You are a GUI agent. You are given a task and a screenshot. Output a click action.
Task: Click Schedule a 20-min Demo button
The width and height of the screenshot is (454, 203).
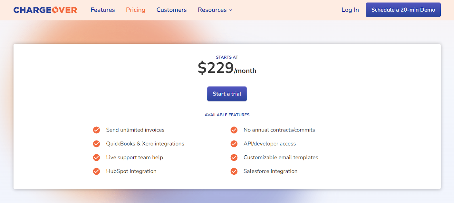click(x=403, y=10)
